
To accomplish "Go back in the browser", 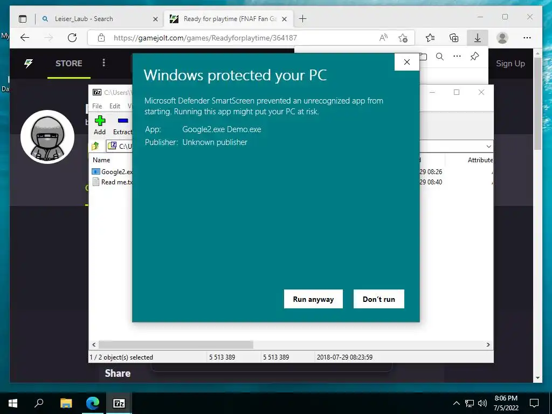I will (x=25, y=38).
